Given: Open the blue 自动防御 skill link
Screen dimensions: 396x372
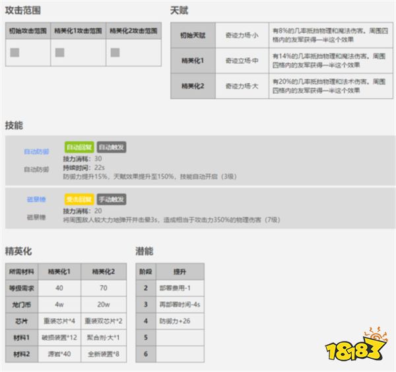Looking at the screenshot, I should 36,151.
